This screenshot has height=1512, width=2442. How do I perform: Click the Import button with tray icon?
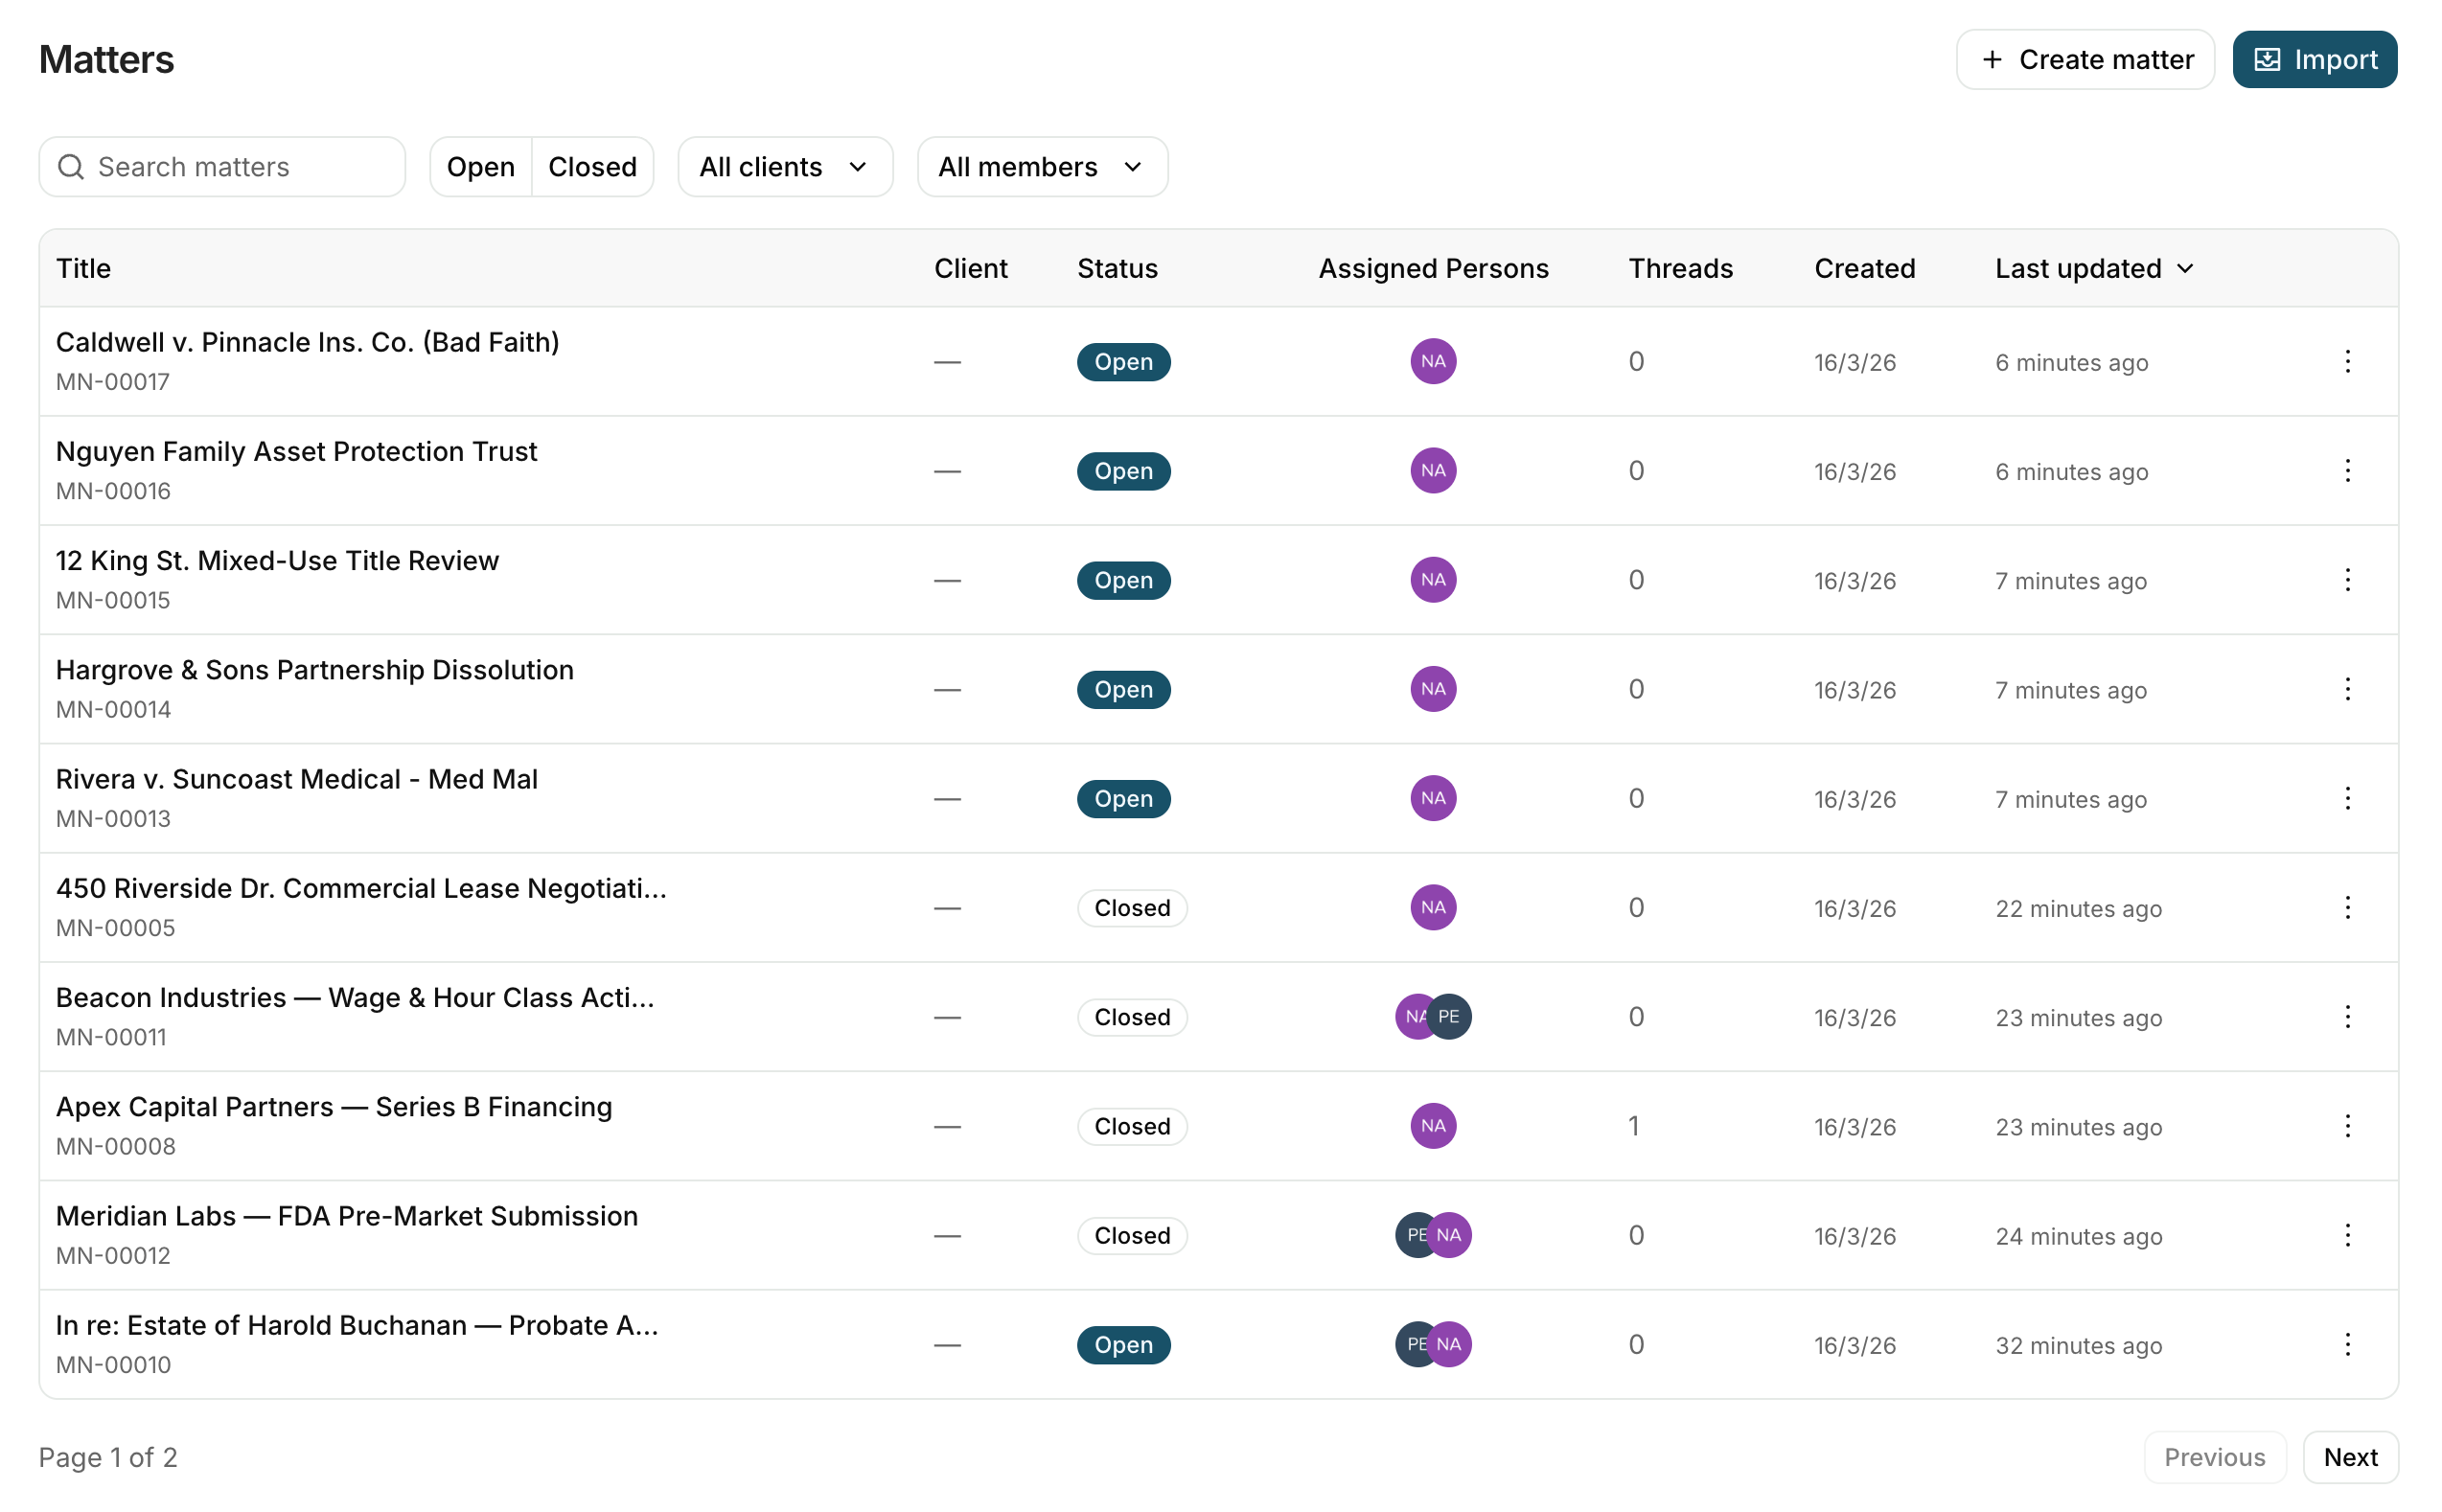(x=2313, y=60)
